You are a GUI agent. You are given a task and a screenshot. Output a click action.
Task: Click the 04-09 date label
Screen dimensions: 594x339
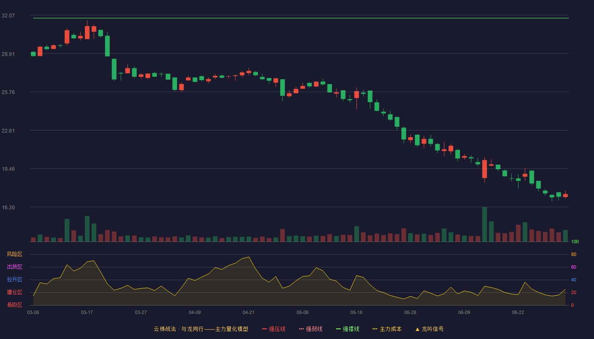click(x=195, y=312)
